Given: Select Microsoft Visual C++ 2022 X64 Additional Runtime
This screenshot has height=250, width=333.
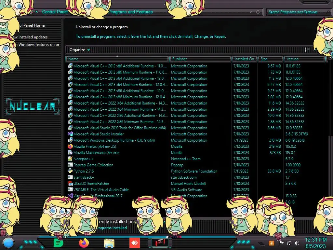Looking at the screenshot, I should coord(120,103).
